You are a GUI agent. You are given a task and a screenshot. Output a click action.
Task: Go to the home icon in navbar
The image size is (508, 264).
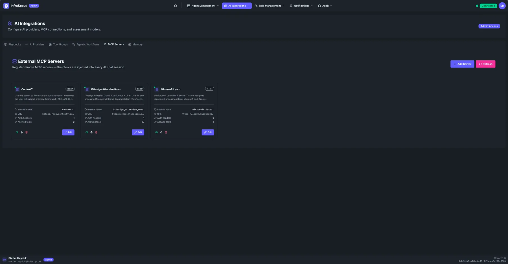(176, 6)
